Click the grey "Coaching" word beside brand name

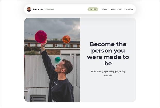point(49,9)
